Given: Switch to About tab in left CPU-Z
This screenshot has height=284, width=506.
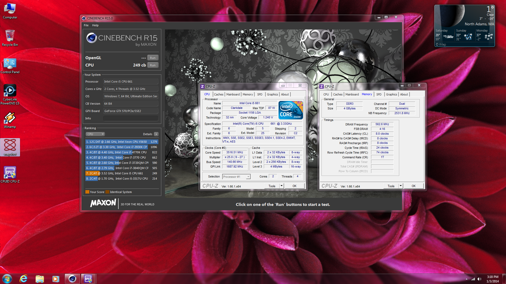Looking at the screenshot, I should click(285, 94).
